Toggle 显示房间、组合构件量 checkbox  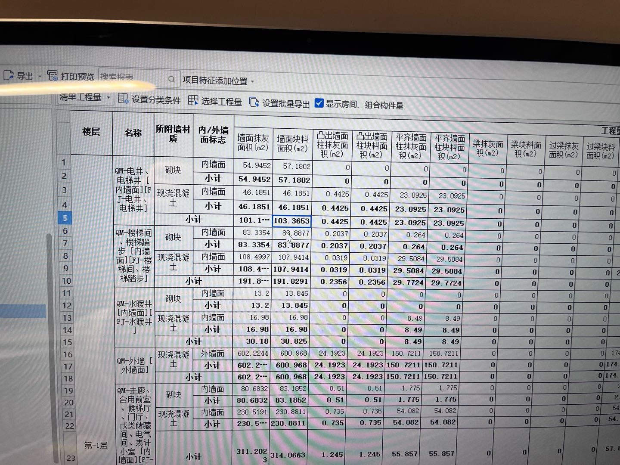[319, 103]
